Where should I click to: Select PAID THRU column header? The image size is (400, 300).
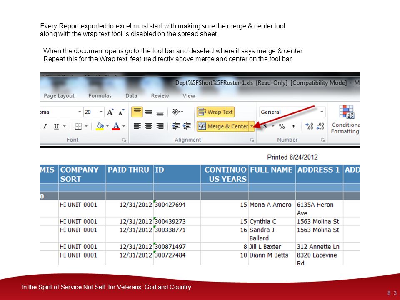pos(130,174)
